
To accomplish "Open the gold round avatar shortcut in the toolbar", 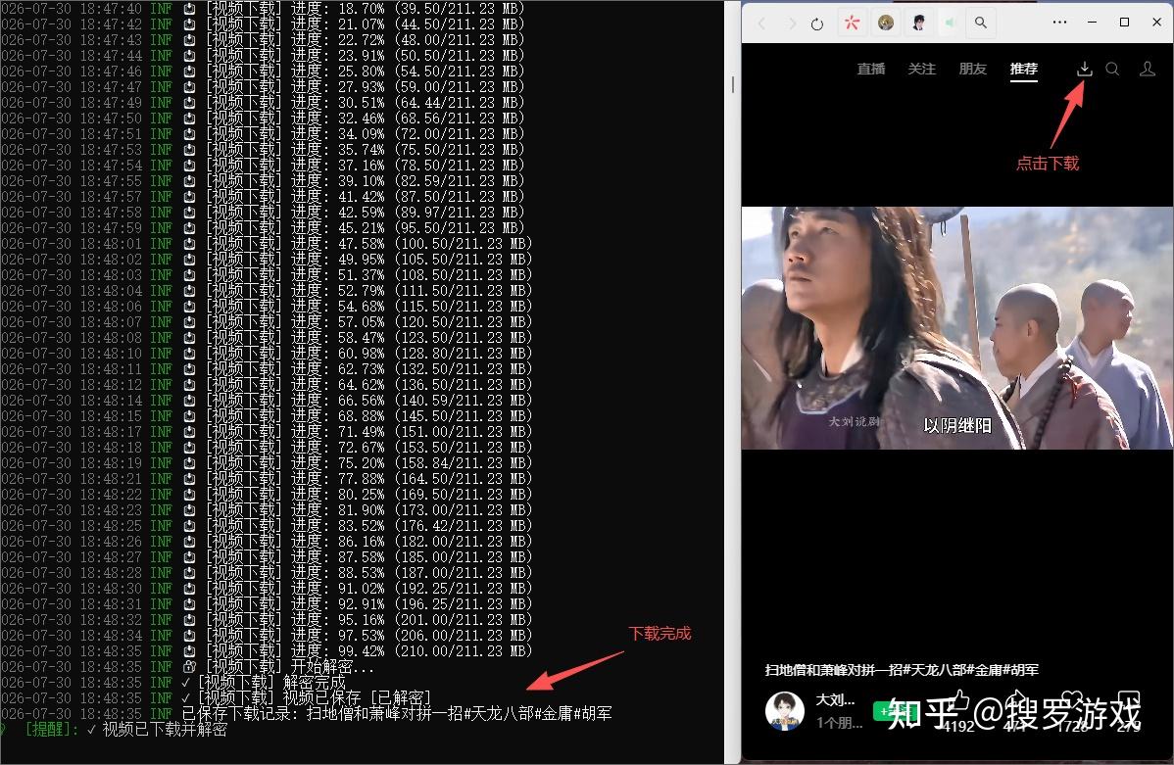I will tap(886, 23).
